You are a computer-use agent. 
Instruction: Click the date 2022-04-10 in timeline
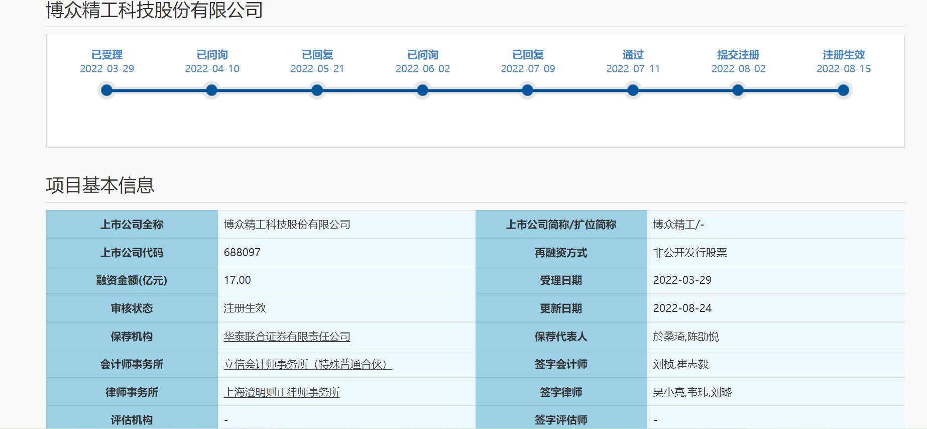[x=212, y=69]
